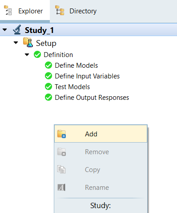Collapse the Setup node arrow
This screenshot has height=213, width=177.
coord(16,43)
